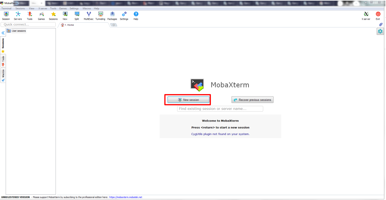Viewport: 386px width, 200px height.
Task: Click the UNREGISTERED VERSION status text
Action: (x=15, y=197)
